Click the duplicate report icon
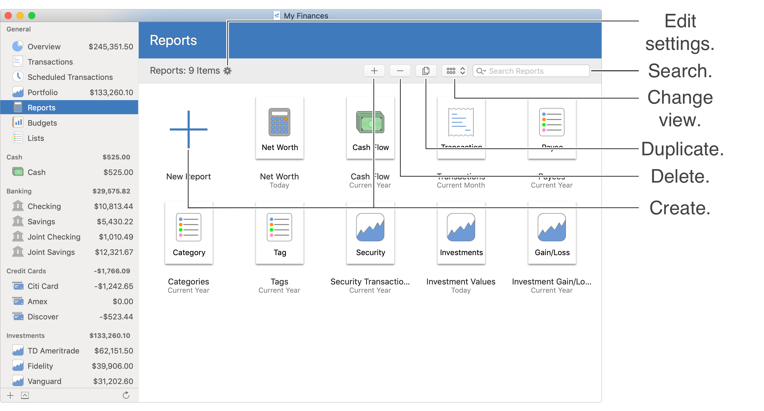 point(425,71)
